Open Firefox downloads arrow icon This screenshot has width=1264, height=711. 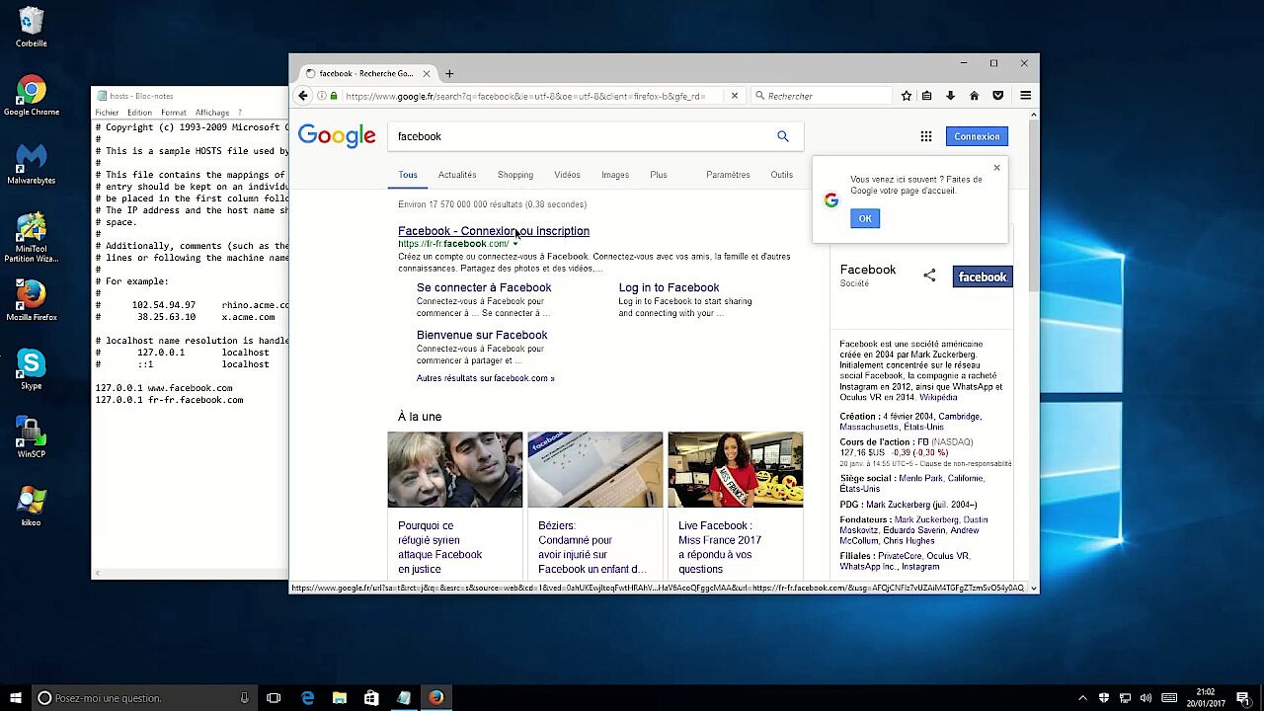950,96
